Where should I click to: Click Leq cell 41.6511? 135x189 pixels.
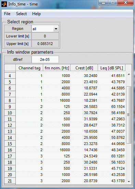coord(112,76)
